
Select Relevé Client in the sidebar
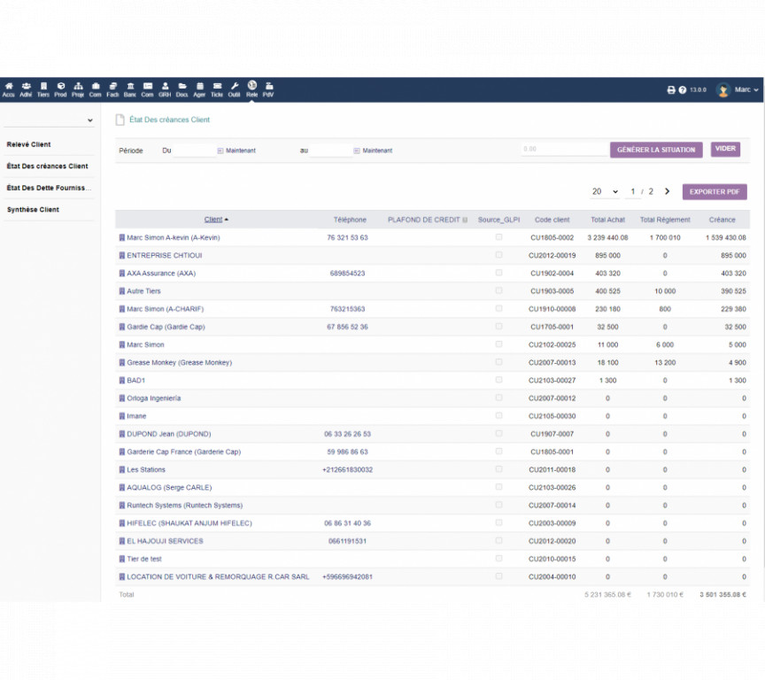[29, 144]
